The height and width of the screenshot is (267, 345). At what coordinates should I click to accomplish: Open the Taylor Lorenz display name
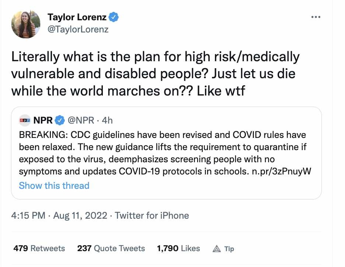[77, 17]
